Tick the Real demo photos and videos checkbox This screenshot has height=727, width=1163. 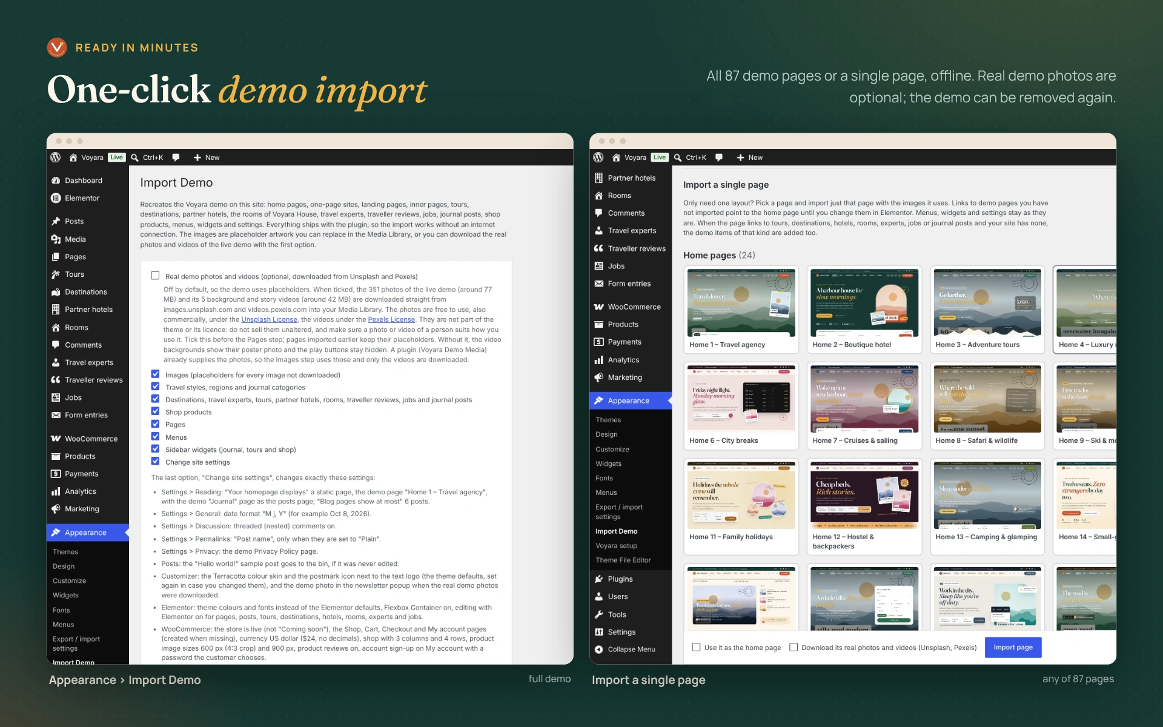tap(155, 276)
